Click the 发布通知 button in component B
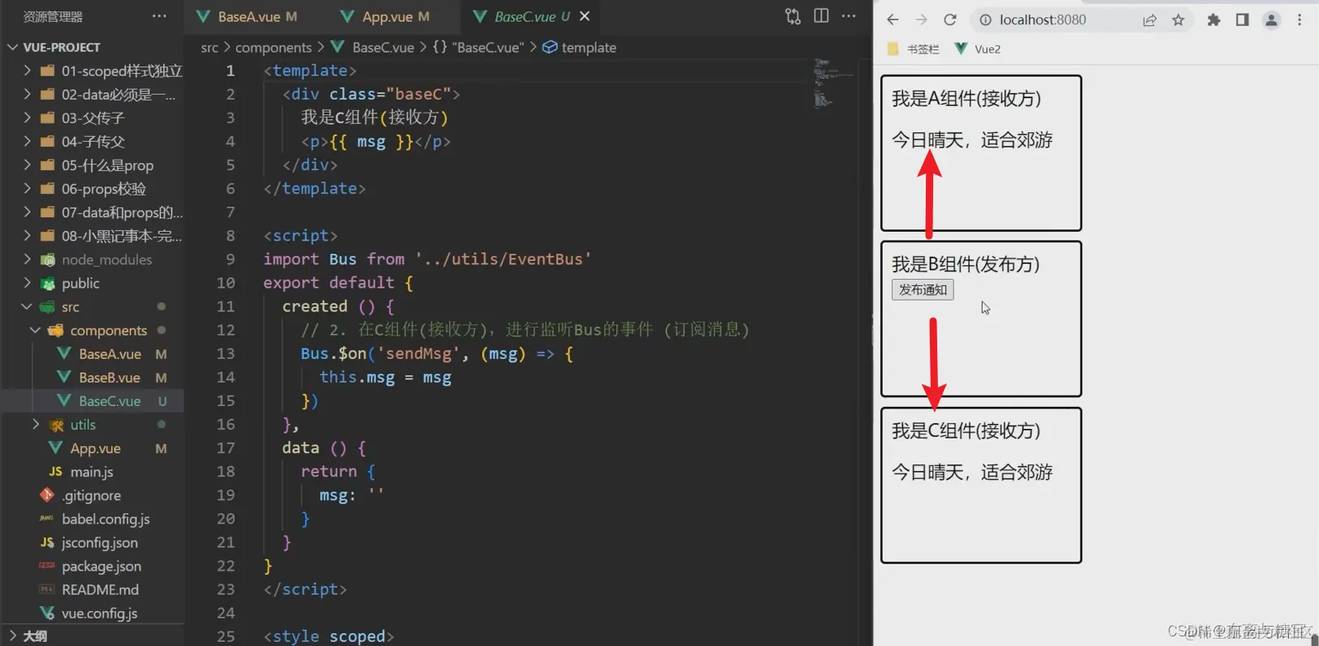 click(923, 289)
